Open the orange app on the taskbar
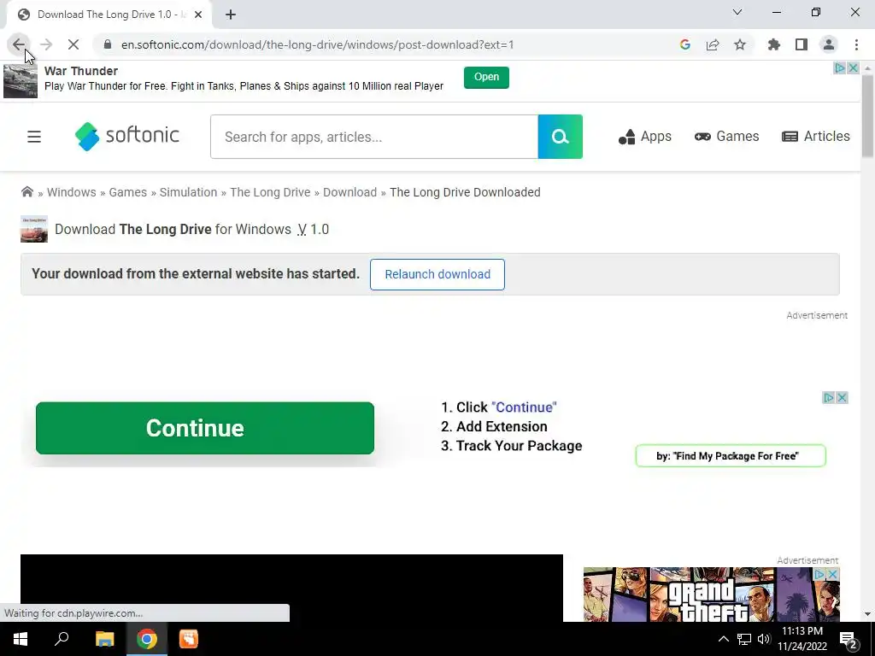Screen dimensions: 875x656 (x=189, y=639)
